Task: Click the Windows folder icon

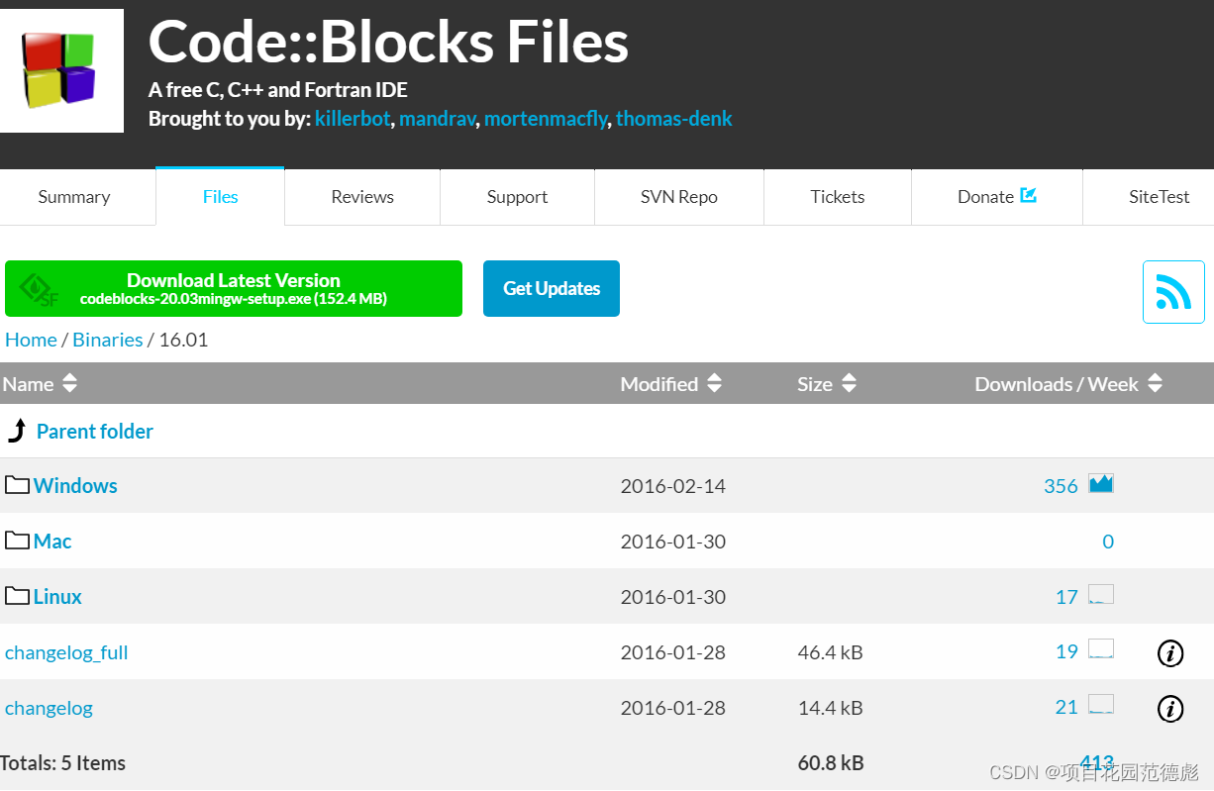Action: pyautogui.click(x=17, y=485)
